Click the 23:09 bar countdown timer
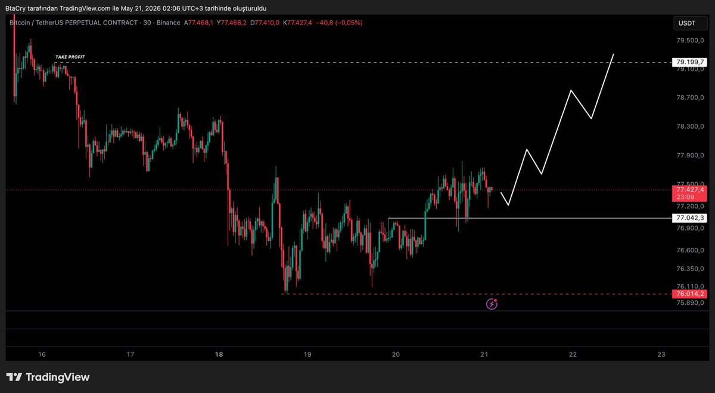This screenshot has height=393, width=715. coord(684,197)
